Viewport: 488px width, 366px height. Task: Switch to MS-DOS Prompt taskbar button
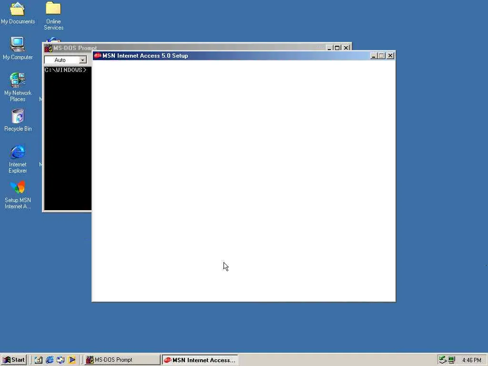click(x=122, y=360)
